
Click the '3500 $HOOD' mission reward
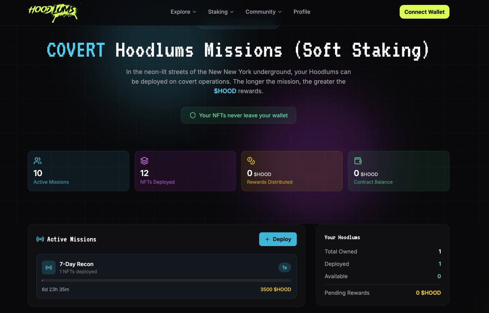pos(275,289)
